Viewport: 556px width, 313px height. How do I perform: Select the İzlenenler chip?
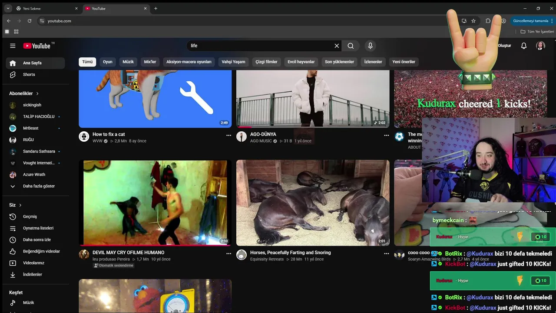373,62
